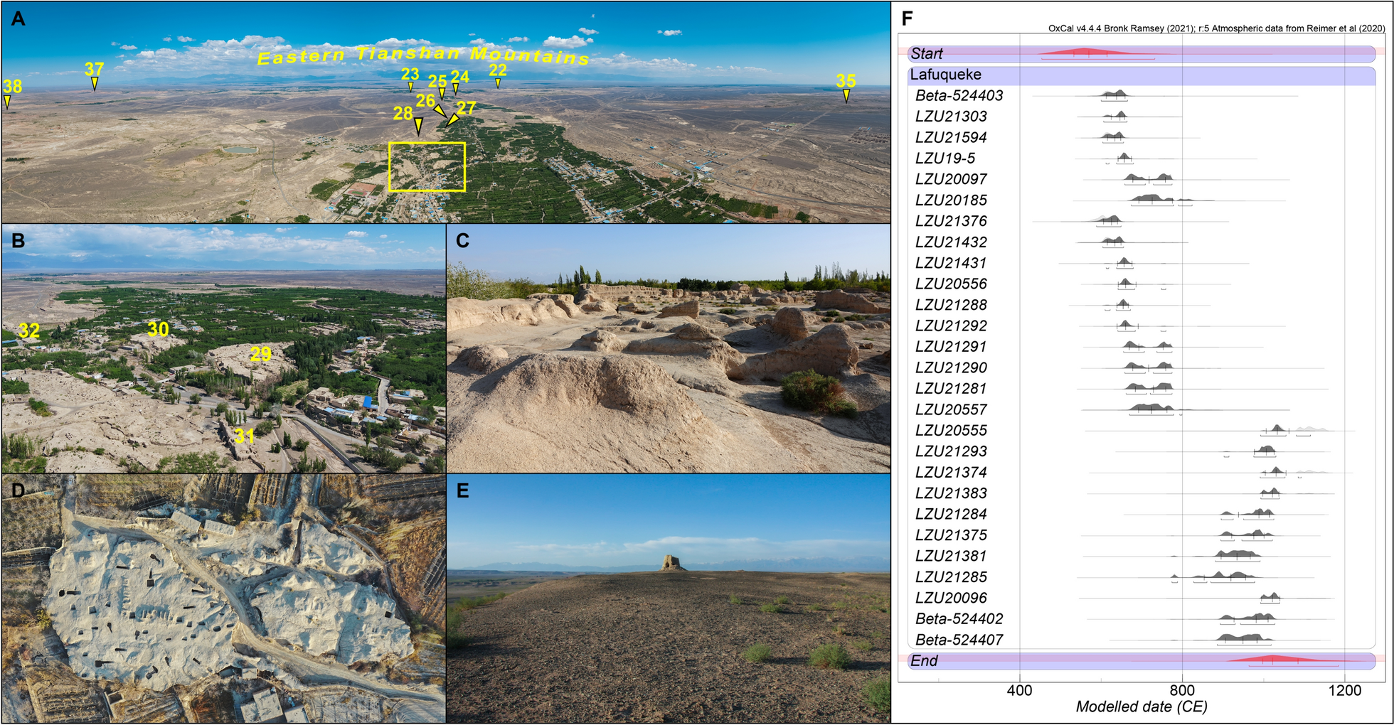
Task: Click the 1200 tick on the date axis
Action: (x=1344, y=689)
